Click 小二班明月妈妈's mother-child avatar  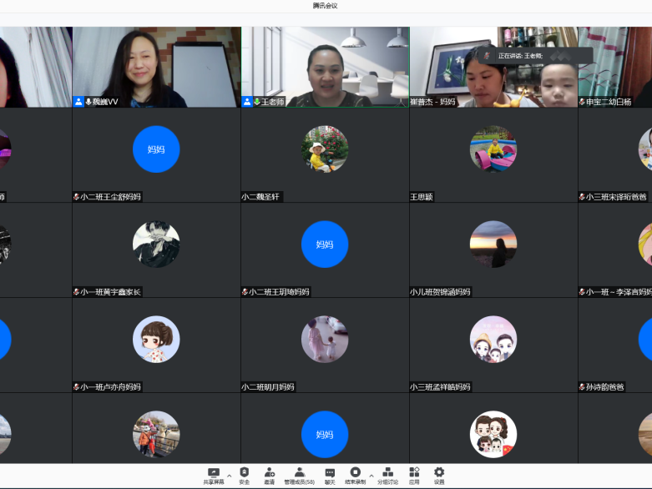coord(325,340)
